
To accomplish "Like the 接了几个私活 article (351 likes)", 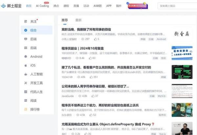I will pos(94,77).
